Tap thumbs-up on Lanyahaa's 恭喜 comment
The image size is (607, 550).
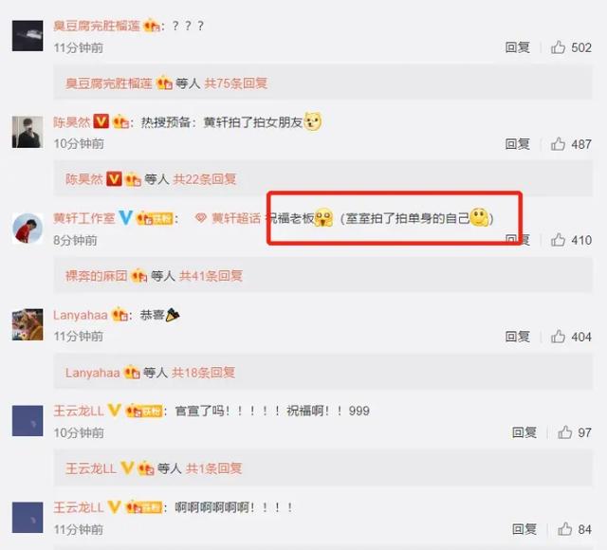click(558, 337)
